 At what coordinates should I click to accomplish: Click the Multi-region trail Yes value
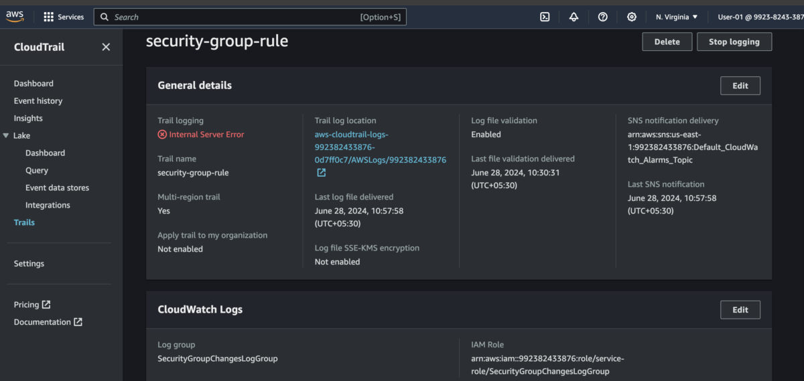point(164,211)
